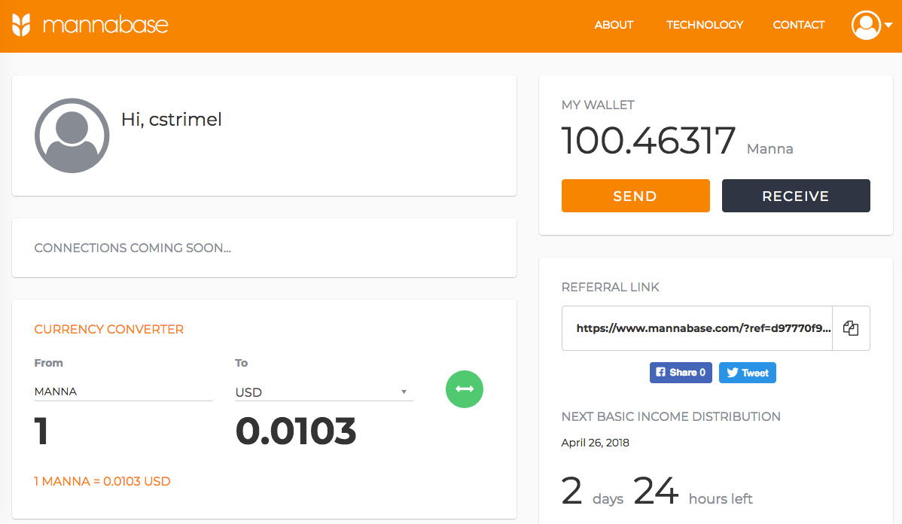Open the ABOUT menu item
The image size is (902, 524).
click(x=614, y=25)
